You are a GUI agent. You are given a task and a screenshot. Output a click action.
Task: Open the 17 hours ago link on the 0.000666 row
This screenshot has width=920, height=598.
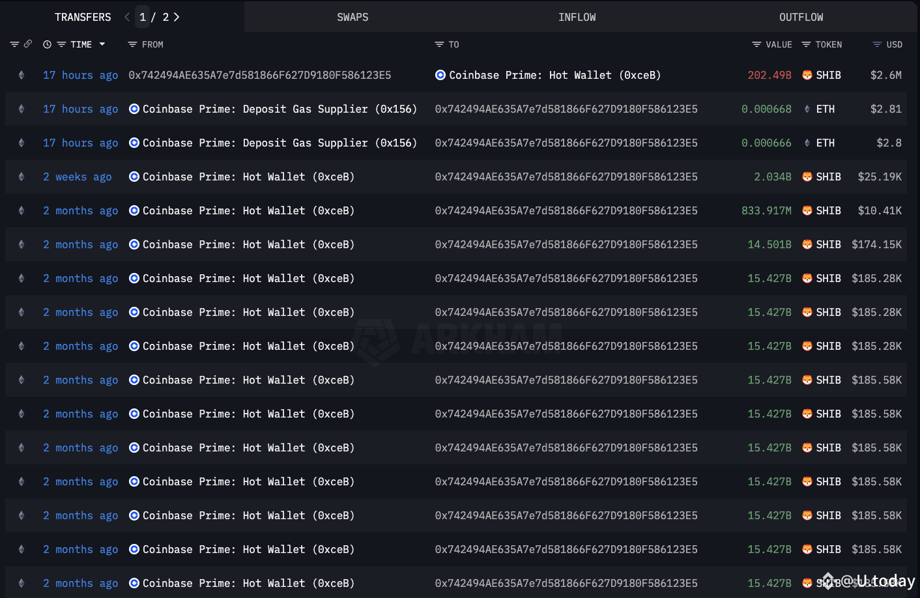(81, 143)
